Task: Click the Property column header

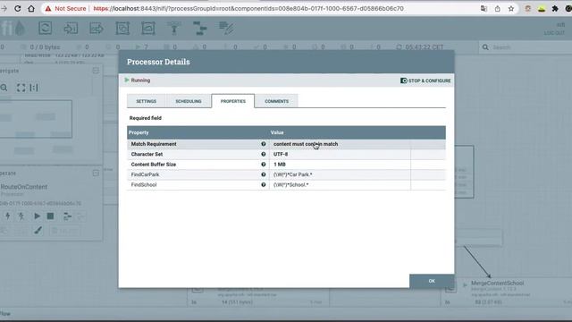Action: pos(139,132)
